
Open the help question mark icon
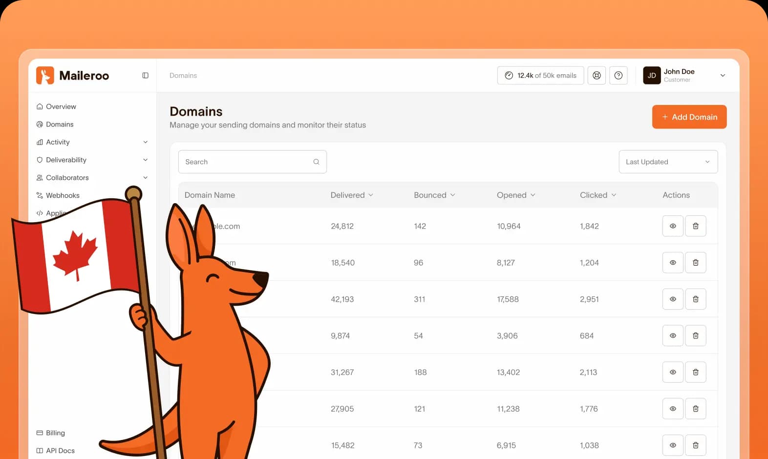pos(619,75)
